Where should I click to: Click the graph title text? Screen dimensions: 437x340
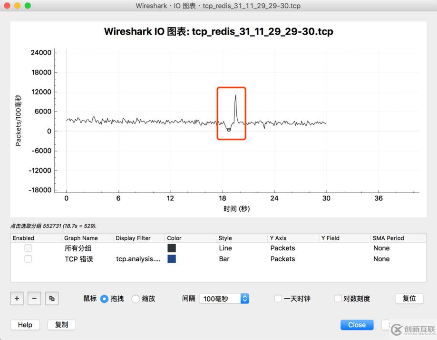(219, 31)
